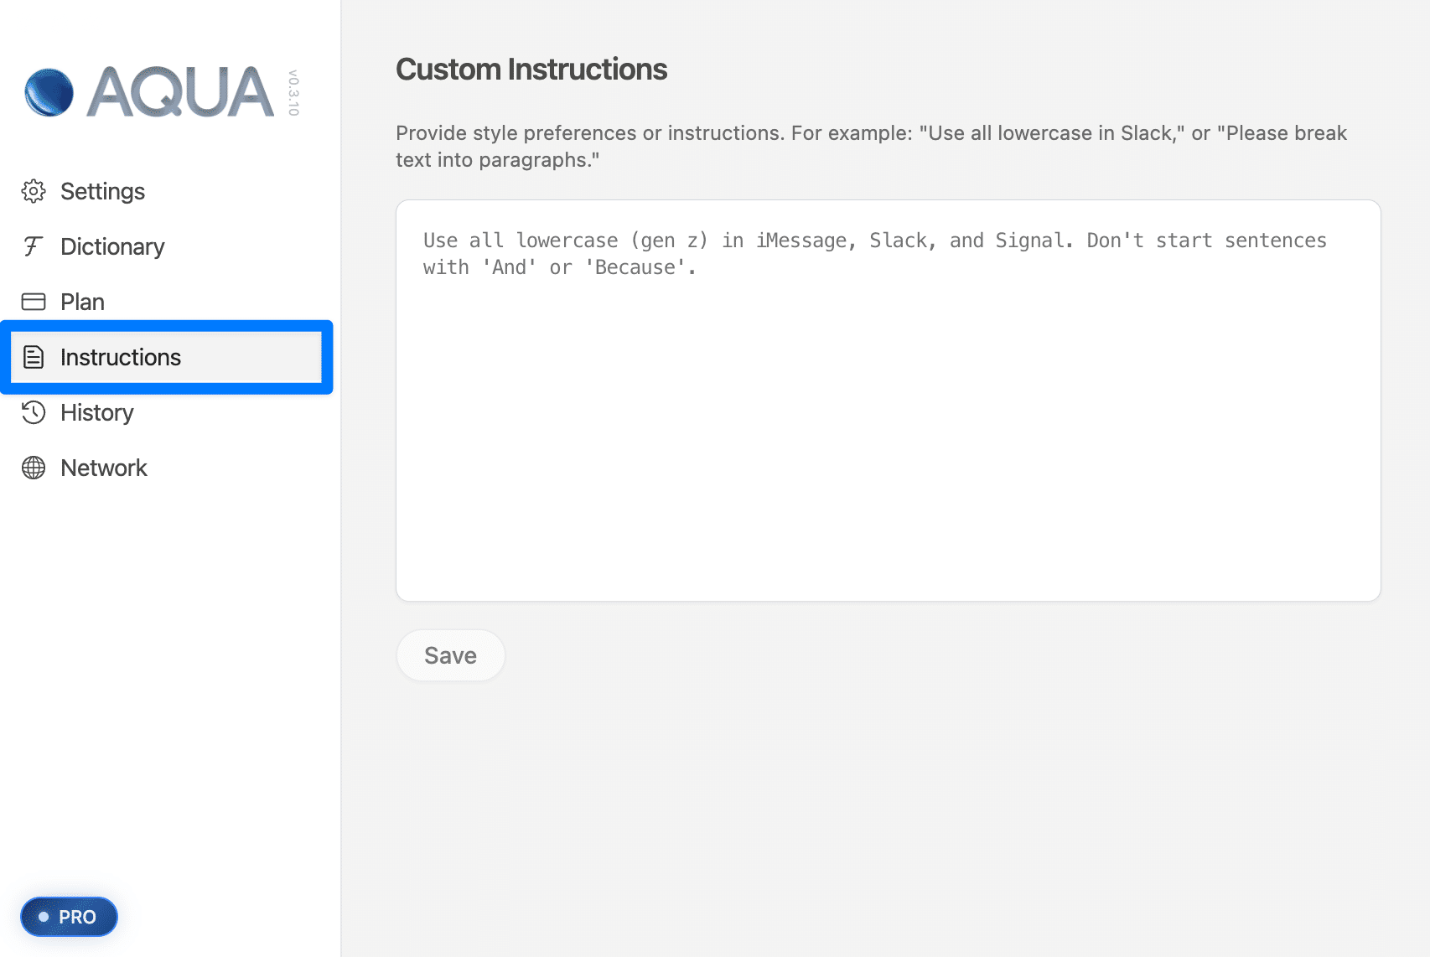Screen dimensions: 1430x957
Task: Go to the Dictionary section
Action: (x=112, y=246)
